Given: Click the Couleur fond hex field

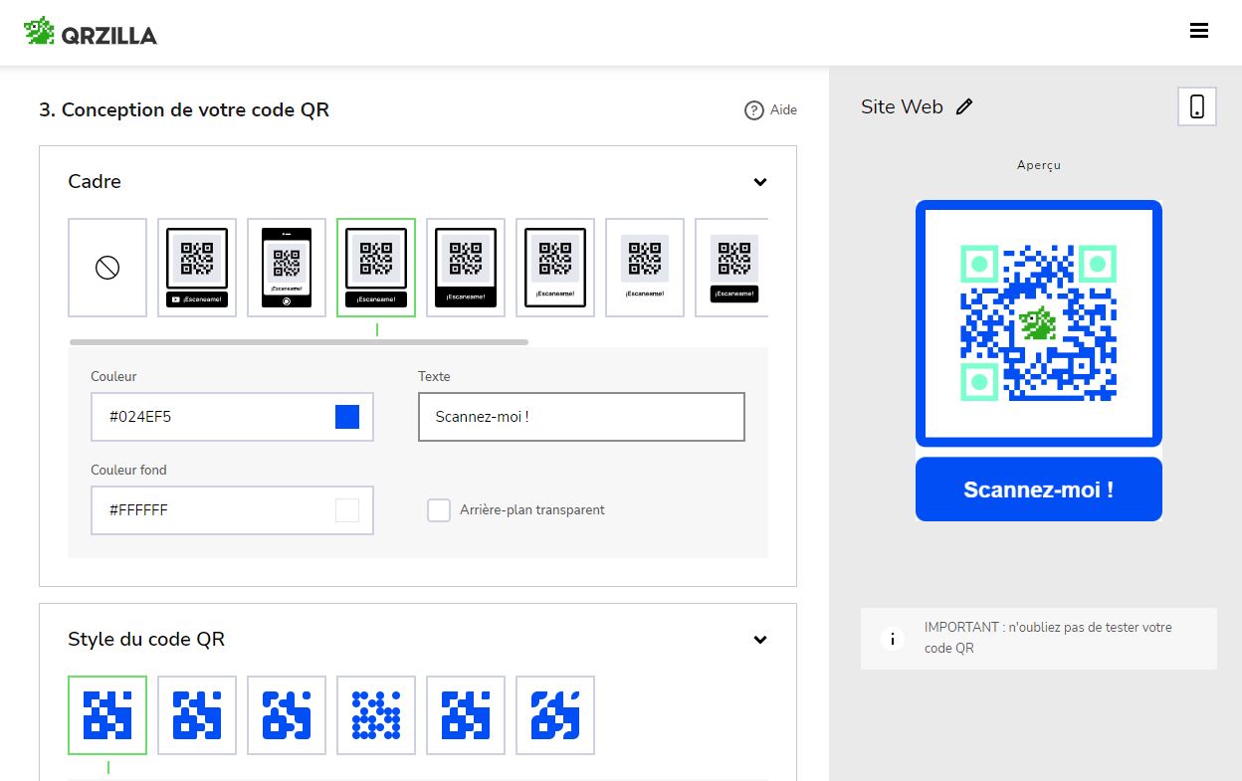Looking at the screenshot, I should [x=232, y=510].
